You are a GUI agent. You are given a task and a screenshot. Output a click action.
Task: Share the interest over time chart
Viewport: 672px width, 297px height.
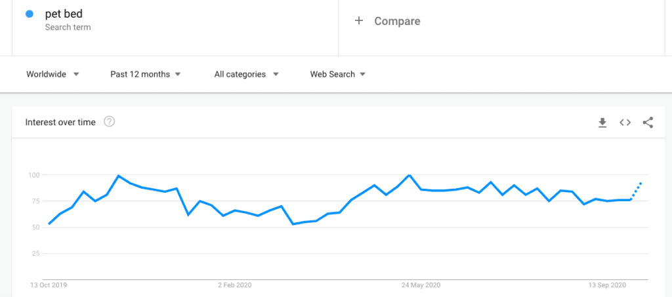click(x=648, y=123)
